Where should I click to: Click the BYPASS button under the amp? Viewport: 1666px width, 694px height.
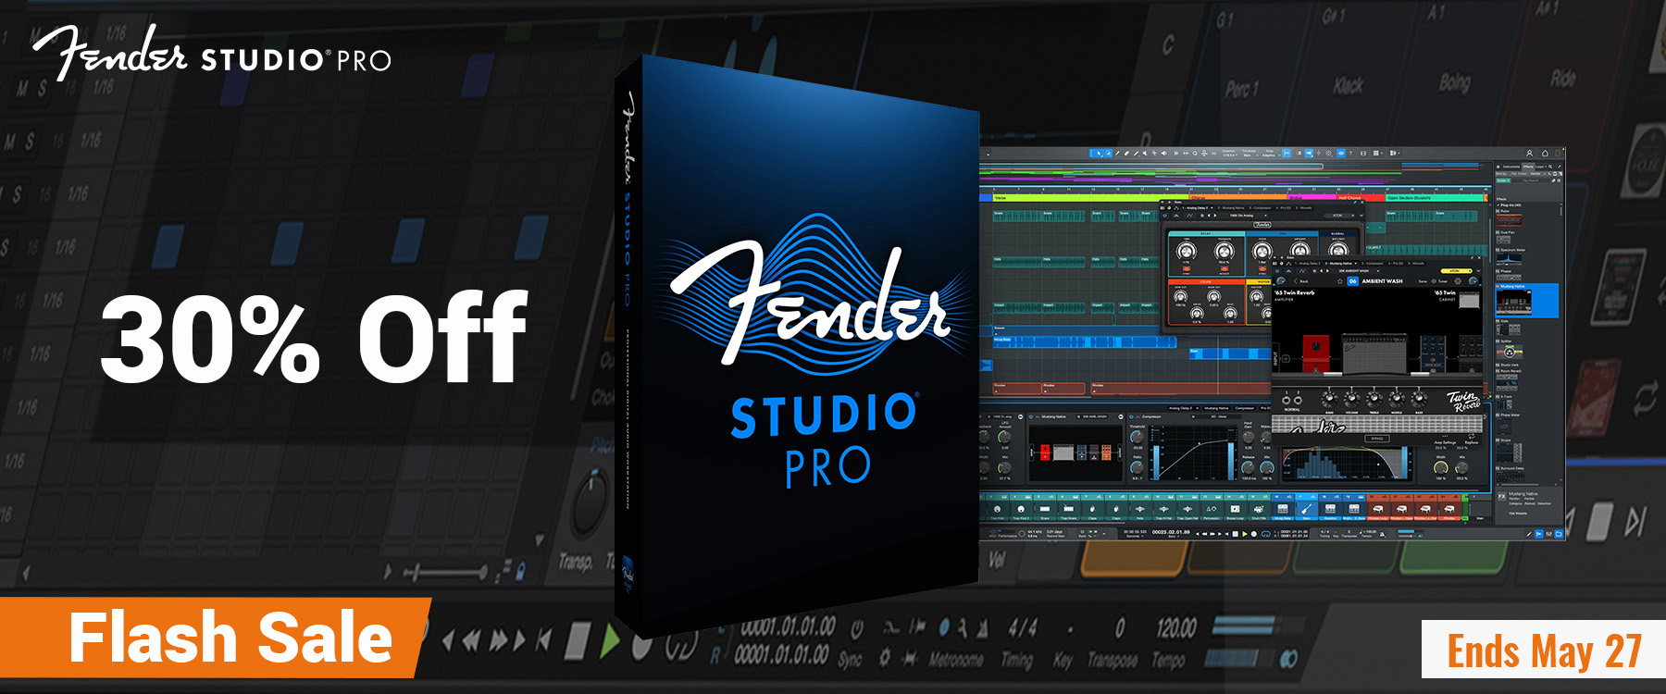(1377, 439)
